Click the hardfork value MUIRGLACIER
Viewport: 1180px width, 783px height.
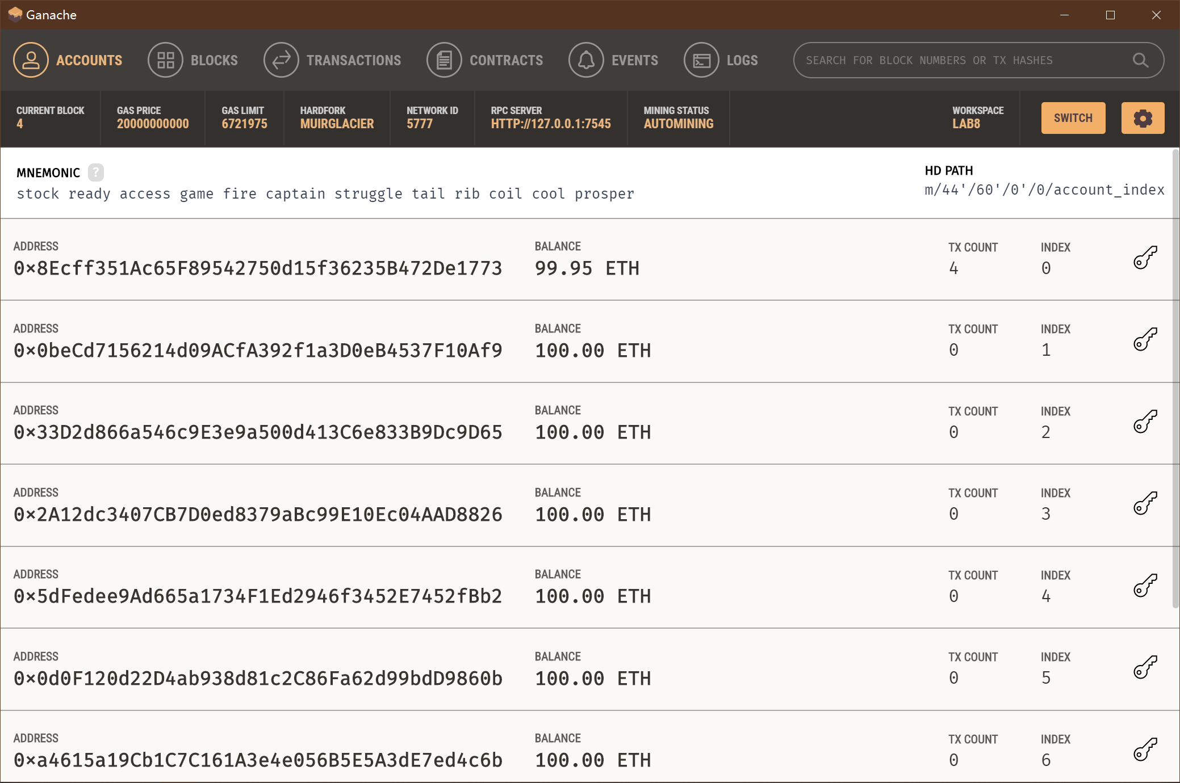point(337,124)
